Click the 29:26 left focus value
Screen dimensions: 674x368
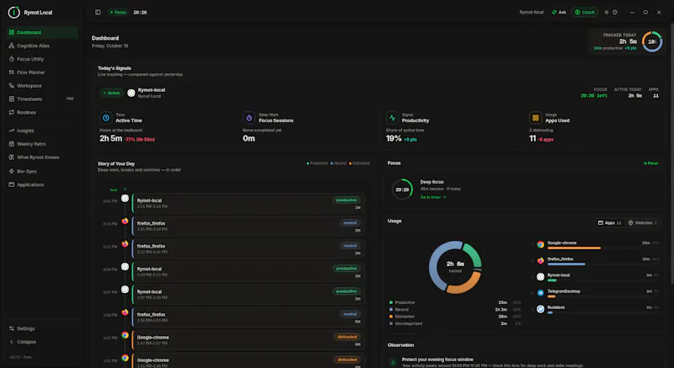coord(594,96)
